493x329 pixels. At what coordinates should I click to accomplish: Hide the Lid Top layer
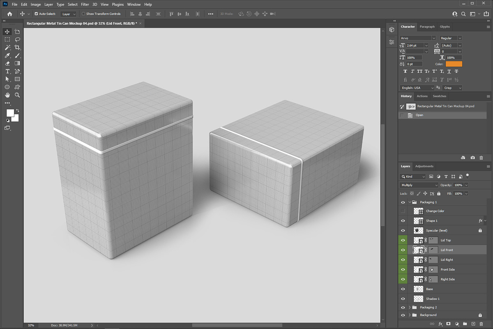click(x=403, y=240)
